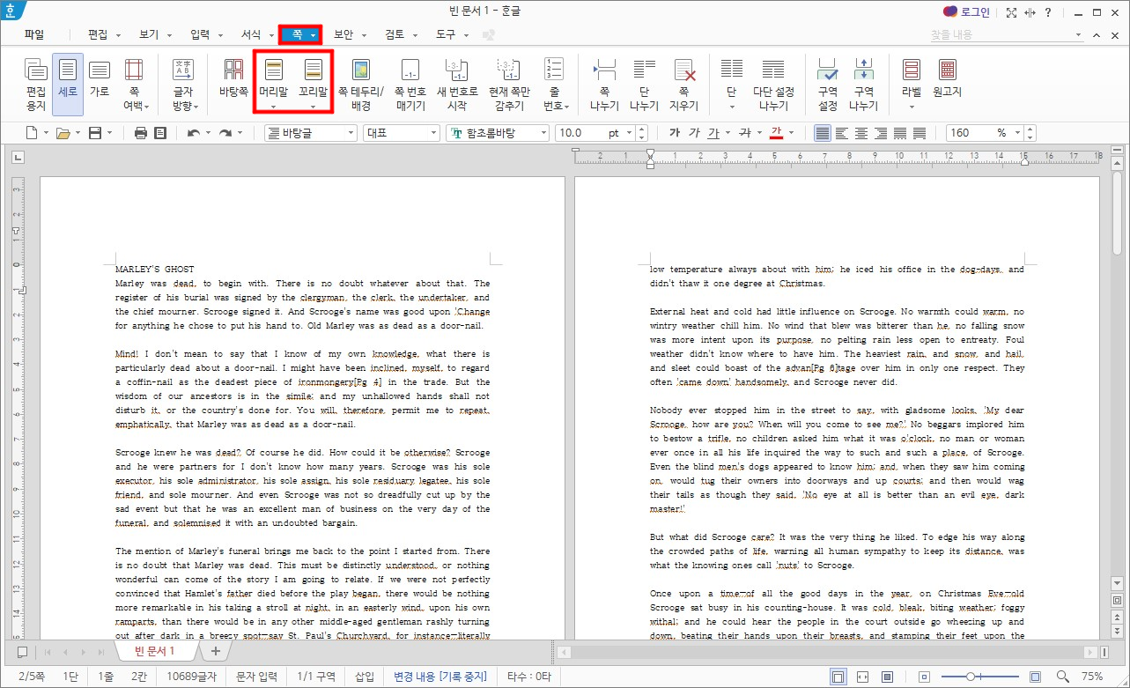
Task: Click 새 번호로 시작 icon
Action: (x=457, y=84)
